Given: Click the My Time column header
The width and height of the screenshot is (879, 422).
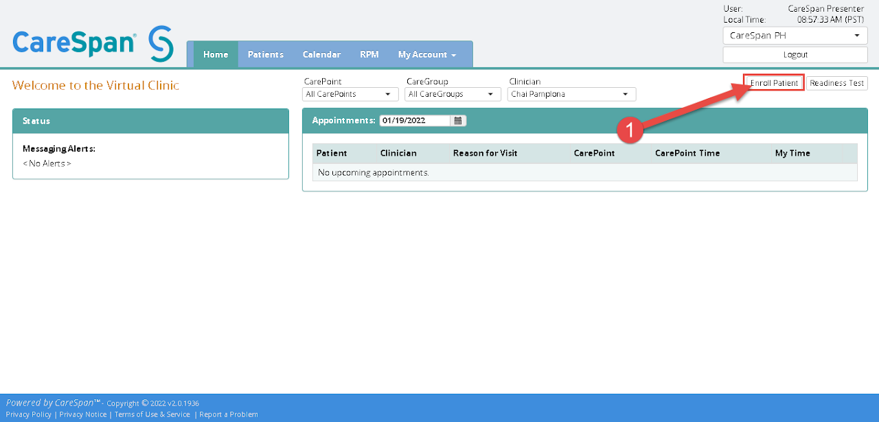Looking at the screenshot, I should coord(792,153).
